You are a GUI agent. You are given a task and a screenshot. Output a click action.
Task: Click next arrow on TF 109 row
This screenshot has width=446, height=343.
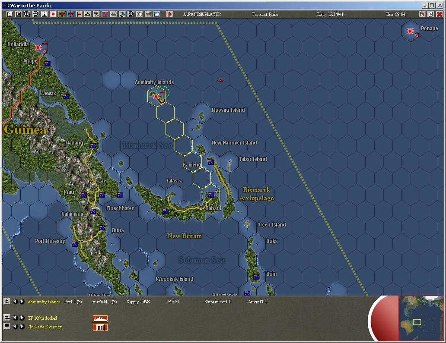pos(22,318)
